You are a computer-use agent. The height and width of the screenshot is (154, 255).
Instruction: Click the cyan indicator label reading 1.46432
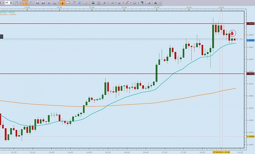pos(7,12)
